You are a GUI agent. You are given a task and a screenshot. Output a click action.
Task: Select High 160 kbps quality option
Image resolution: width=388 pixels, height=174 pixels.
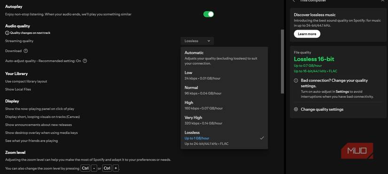pyautogui.click(x=224, y=105)
